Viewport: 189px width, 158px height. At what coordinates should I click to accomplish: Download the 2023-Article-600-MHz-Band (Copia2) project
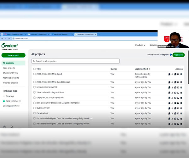tap(172, 82)
